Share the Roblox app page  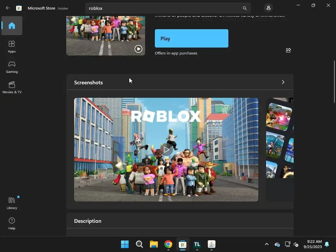(288, 50)
